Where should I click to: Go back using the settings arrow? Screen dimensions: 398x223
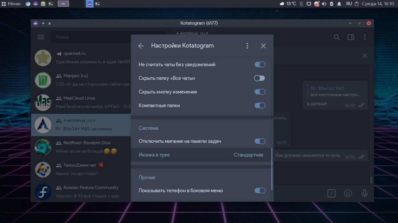point(141,46)
